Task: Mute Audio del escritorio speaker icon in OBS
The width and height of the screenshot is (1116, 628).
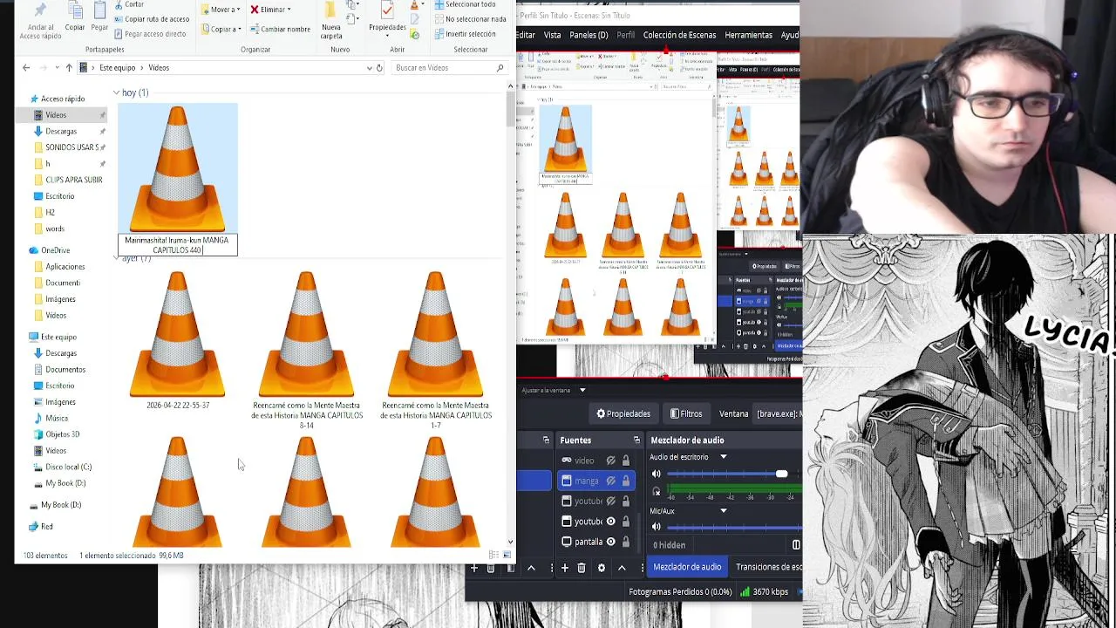Action: coord(657,474)
